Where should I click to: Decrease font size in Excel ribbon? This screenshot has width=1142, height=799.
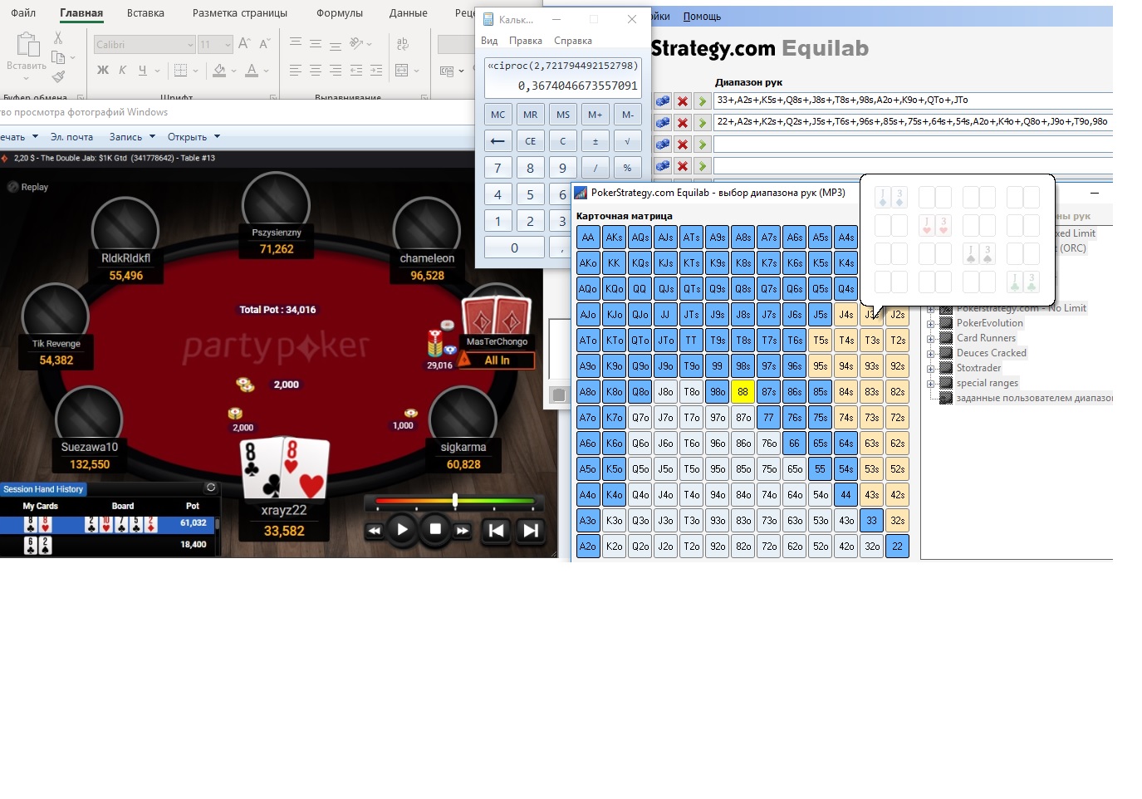(265, 44)
